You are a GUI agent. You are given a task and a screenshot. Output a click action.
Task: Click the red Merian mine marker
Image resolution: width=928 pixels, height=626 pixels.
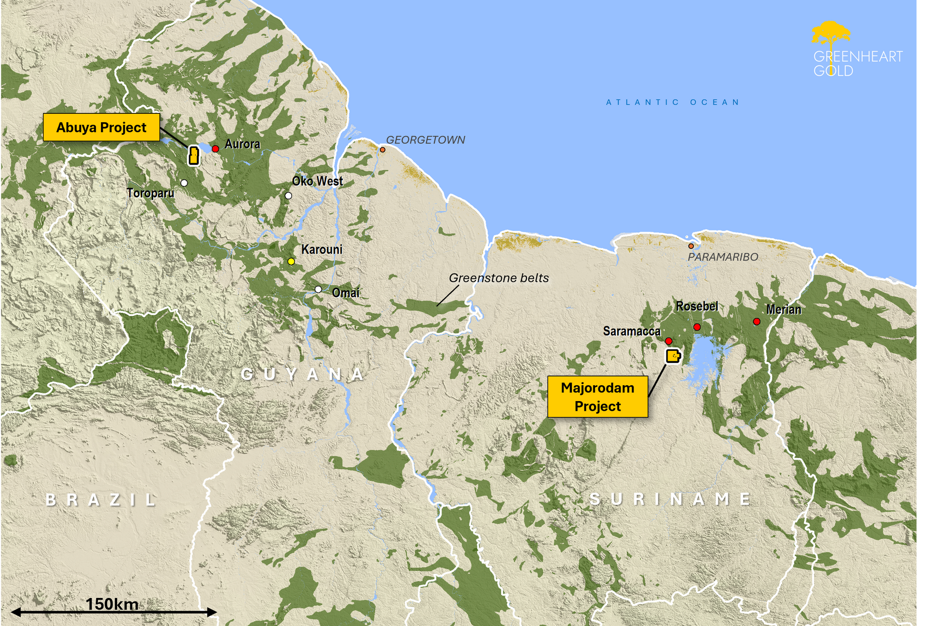click(x=757, y=321)
